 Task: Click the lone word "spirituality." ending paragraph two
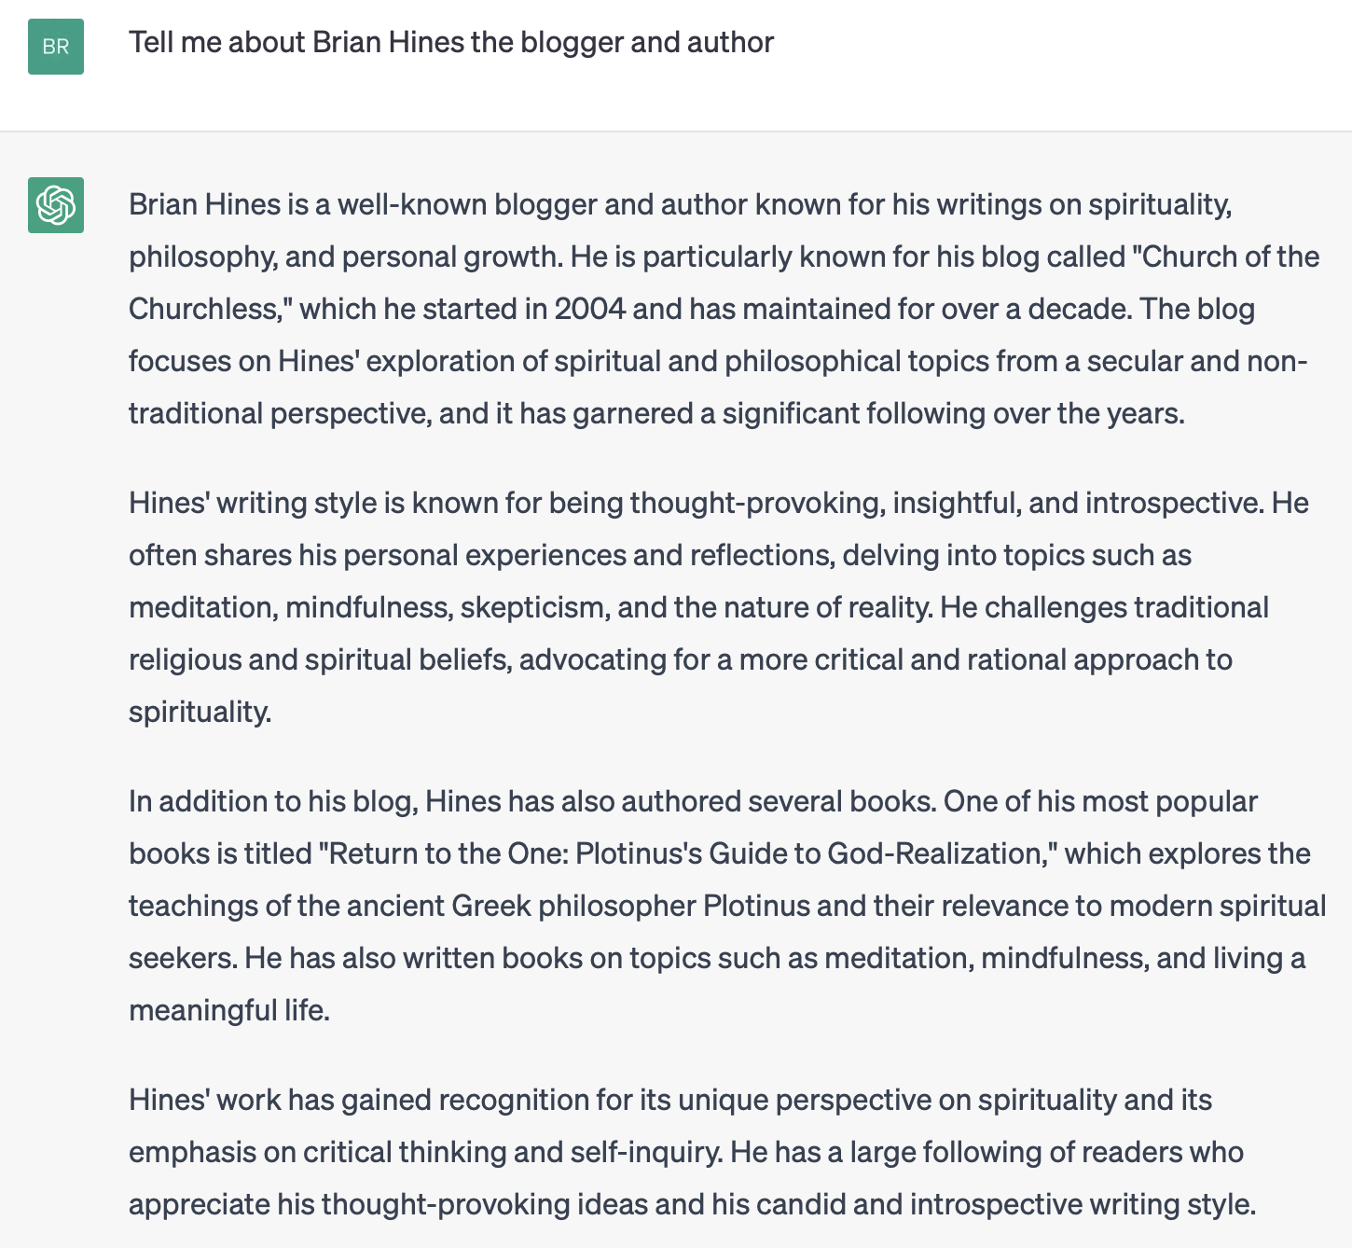point(200,712)
